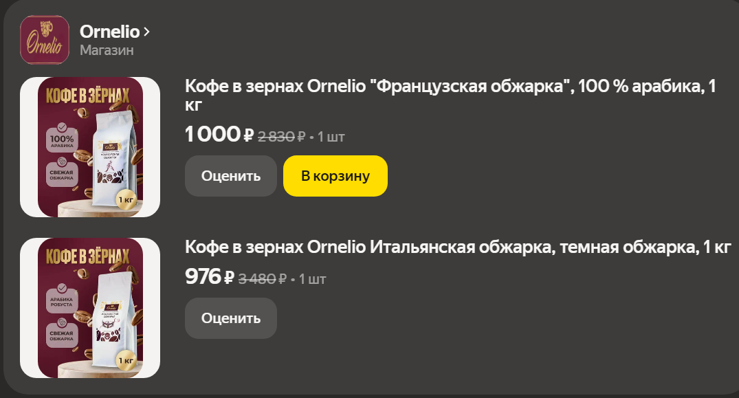Click the 976 ₽ price
The width and height of the screenshot is (739, 398).
[x=210, y=277]
